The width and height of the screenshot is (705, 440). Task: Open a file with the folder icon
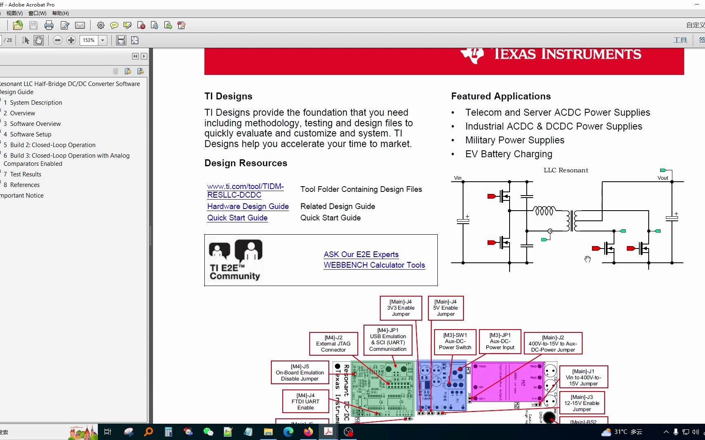point(18,25)
